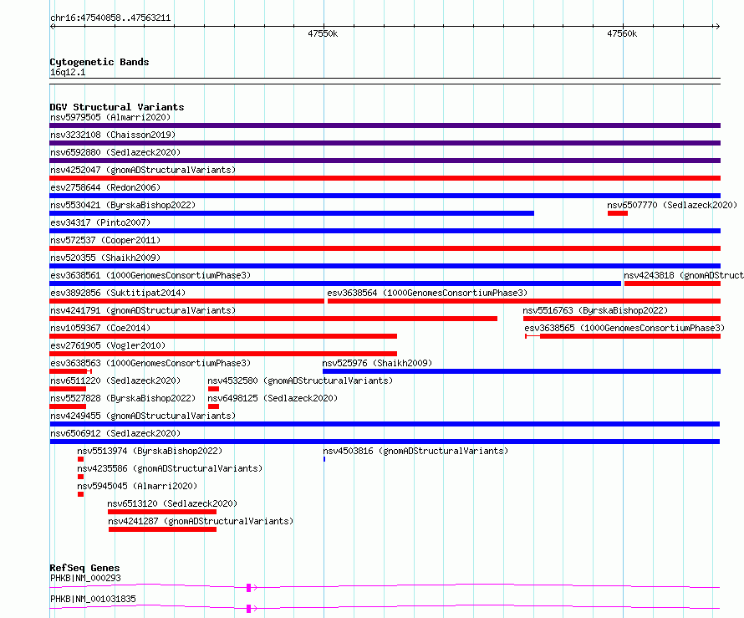Click the exon block on PHKB NM_001031835
The height and width of the screenshot is (618, 744).
click(x=248, y=609)
